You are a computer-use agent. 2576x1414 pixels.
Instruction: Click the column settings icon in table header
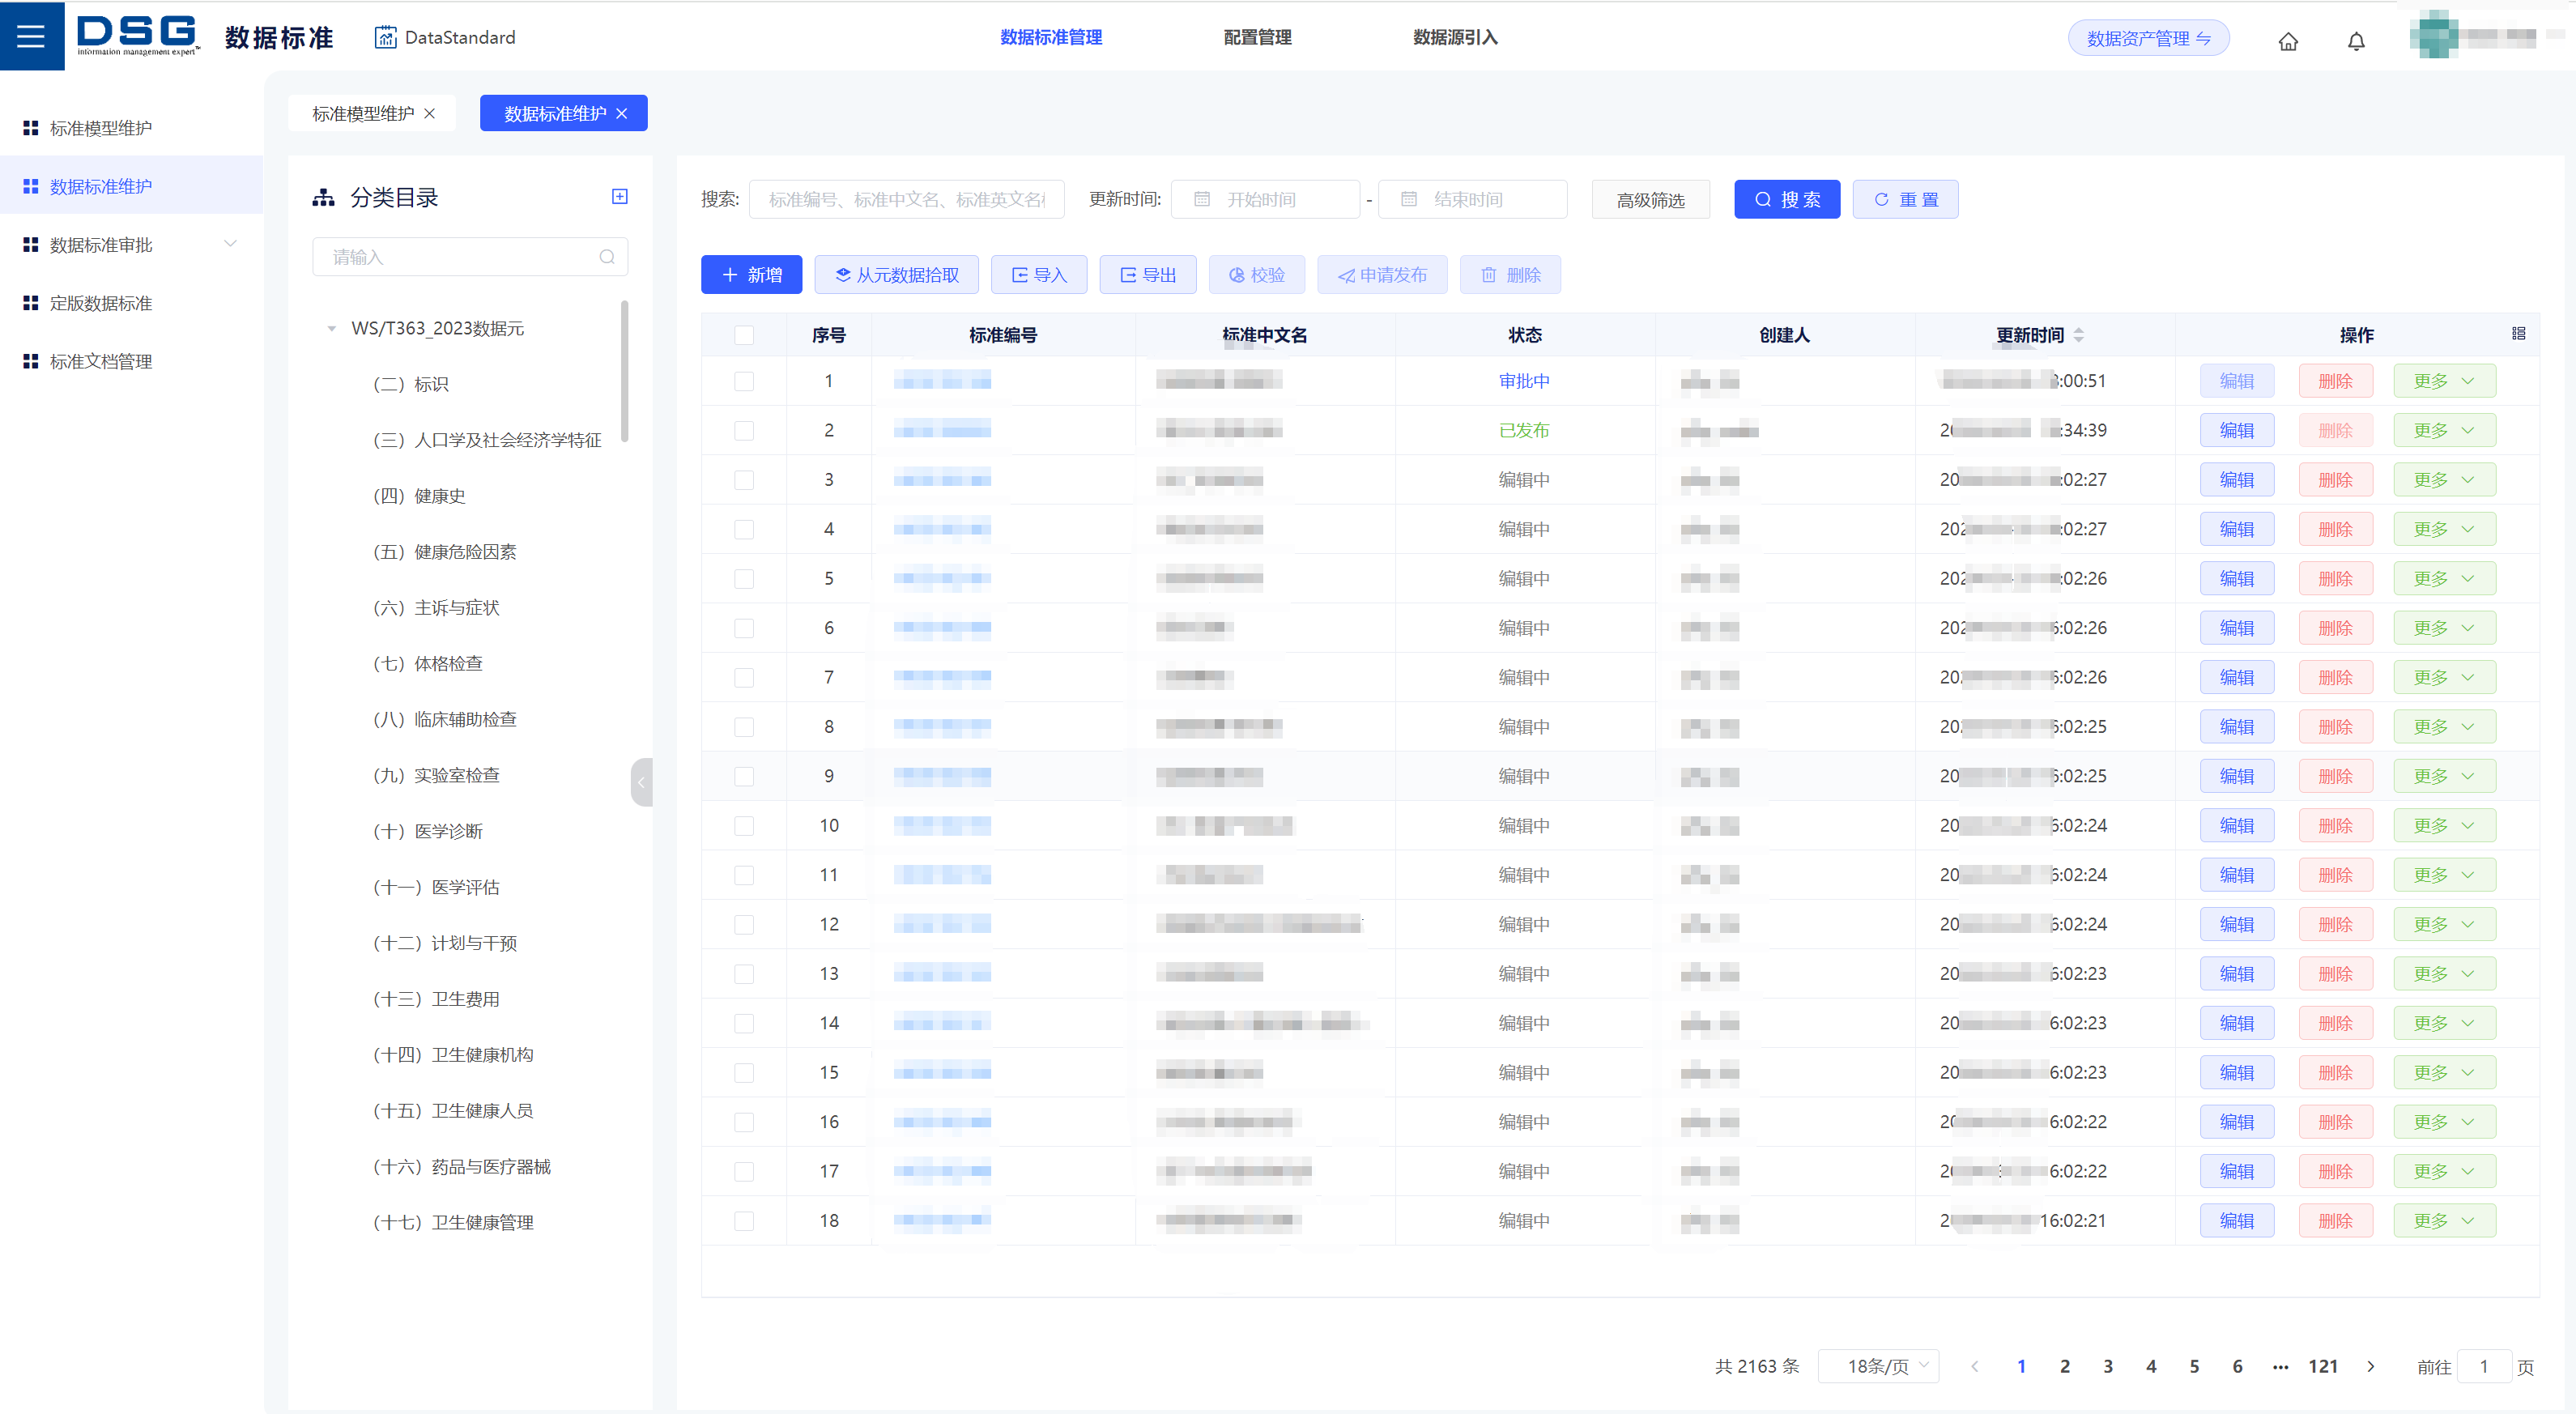point(2518,334)
